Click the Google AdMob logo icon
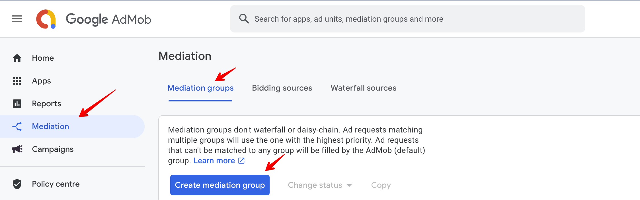This screenshot has width=640, height=200. 46,19
